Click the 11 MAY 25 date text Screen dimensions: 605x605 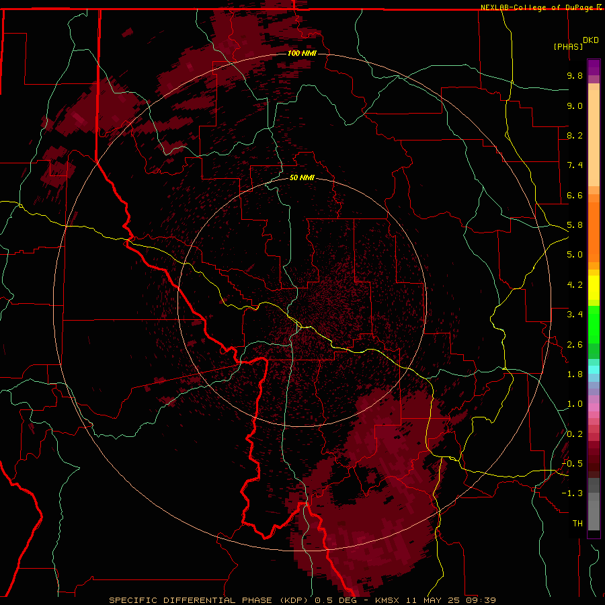(433, 600)
